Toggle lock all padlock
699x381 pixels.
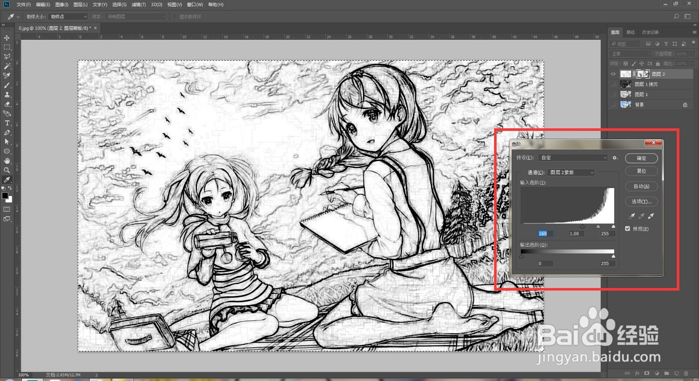pyautogui.click(x=658, y=64)
